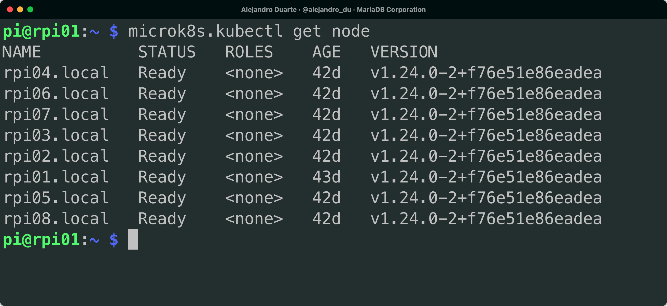Click the ROLES column header
The width and height of the screenshot is (667, 306).
coord(249,52)
